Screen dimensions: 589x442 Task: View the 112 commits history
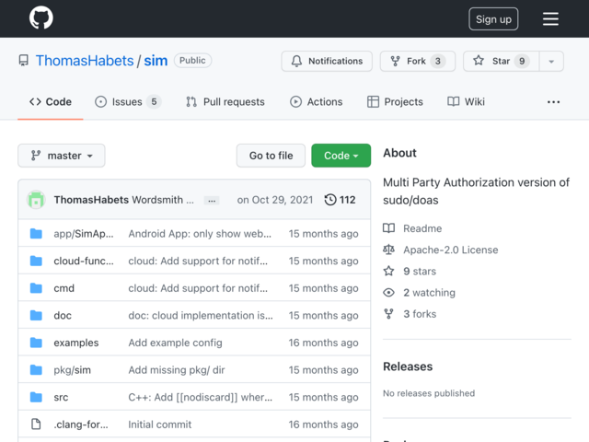point(340,200)
